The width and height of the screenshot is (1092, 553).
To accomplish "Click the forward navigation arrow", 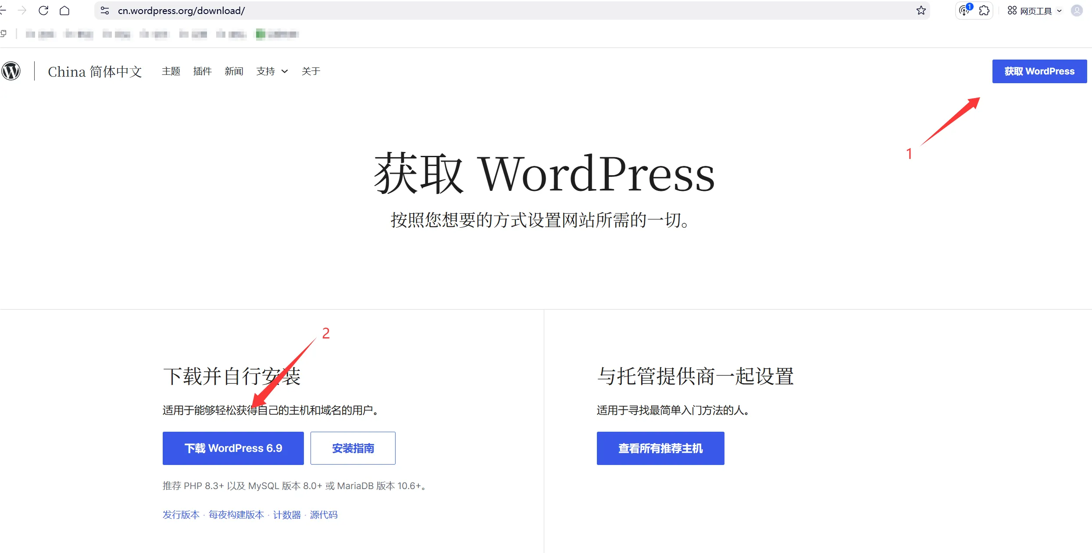I will tap(21, 11).
